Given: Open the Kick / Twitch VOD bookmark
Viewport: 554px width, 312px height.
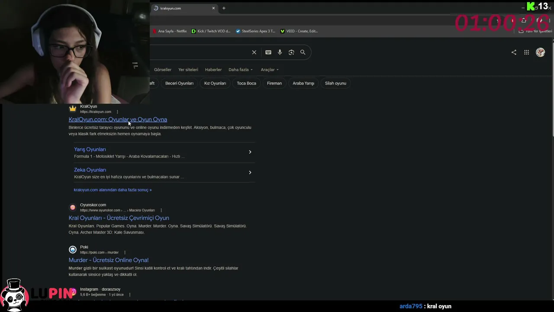Looking at the screenshot, I should pyautogui.click(x=211, y=31).
